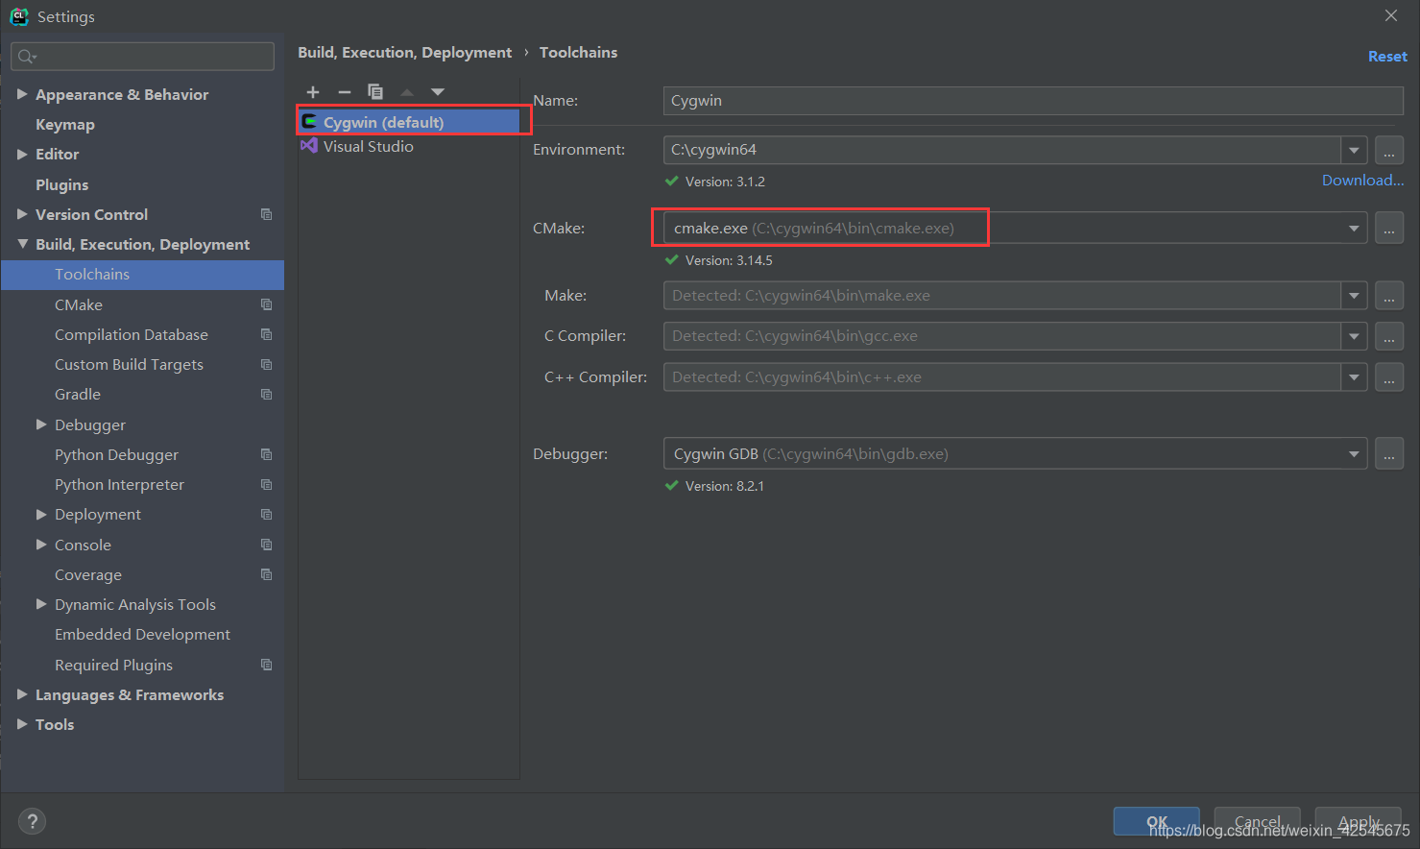Image resolution: width=1420 pixels, height=849 pixels.
Task: Browse for the Environment path via ellipsis
Action: click(1389, 150)
